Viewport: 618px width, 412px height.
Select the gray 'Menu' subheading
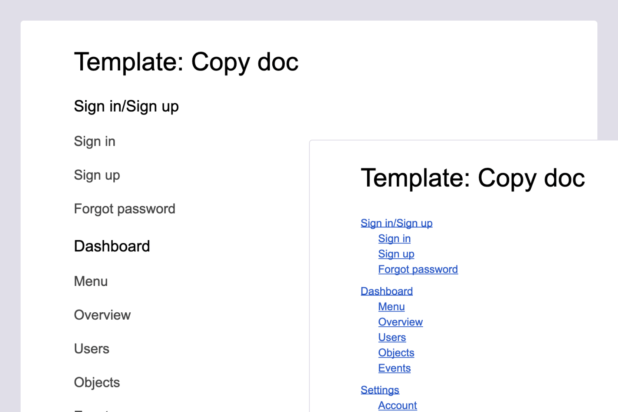(x=91, y=281)
